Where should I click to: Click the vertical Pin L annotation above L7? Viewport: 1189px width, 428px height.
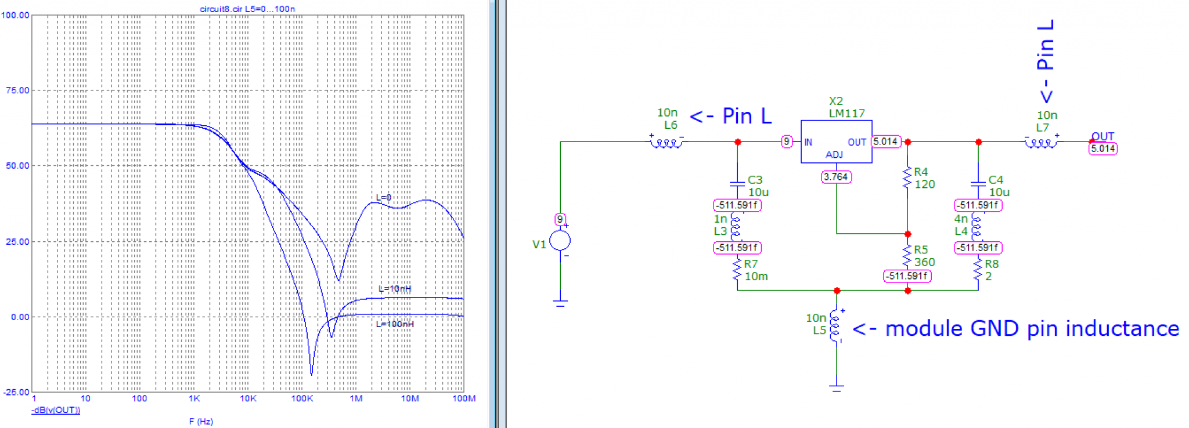(1046, 61)
